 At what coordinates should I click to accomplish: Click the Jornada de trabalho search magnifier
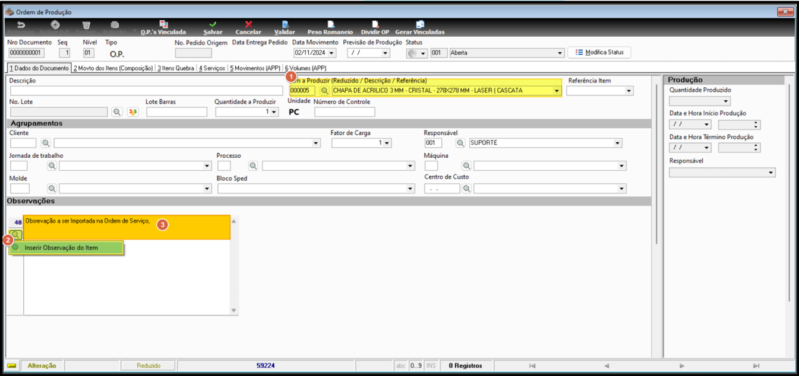(52, 166)
